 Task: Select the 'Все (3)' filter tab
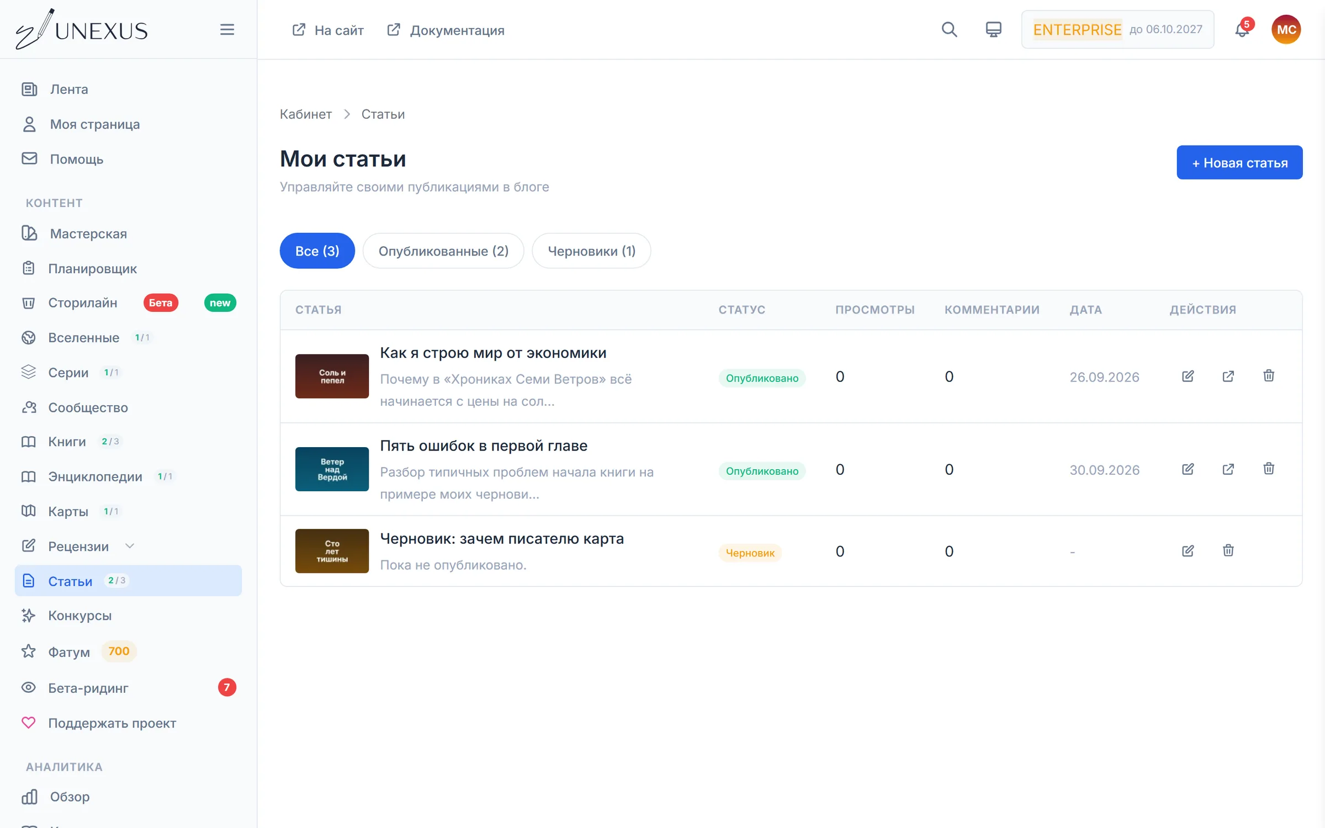tap(317, 251)
